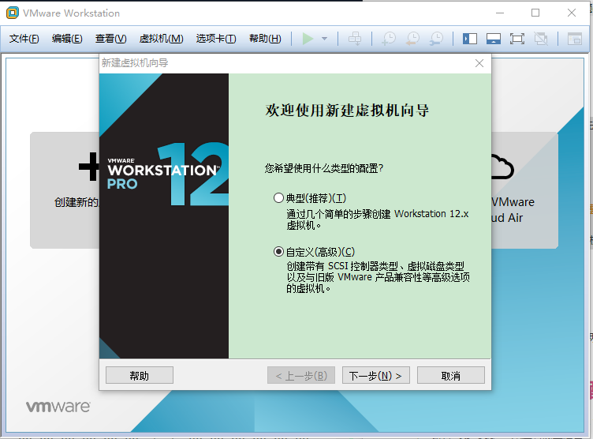Open the 选项卡(T) menu
Screen dimensions: 593x439
click(216, 39)
